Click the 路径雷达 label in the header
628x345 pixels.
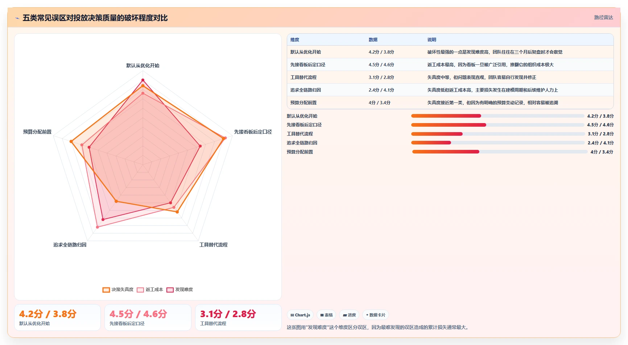pyautogui.click(x=603, y=17)
